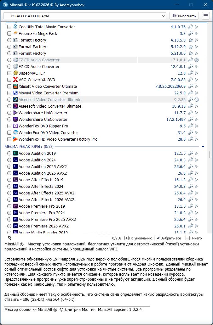Image resolution: width=213 pixels, height=325 pixels.
Task: Tick the VSO ConvertXtoDVD checkbox
Action: [9, 80]
